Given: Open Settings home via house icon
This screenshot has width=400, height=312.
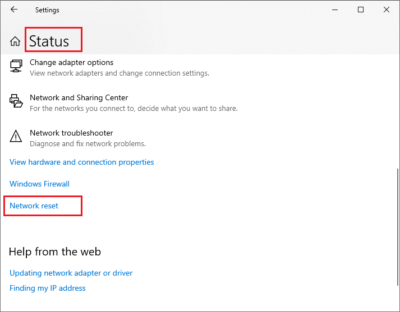Looking at the screenshot, I should [x=15, y=41].
